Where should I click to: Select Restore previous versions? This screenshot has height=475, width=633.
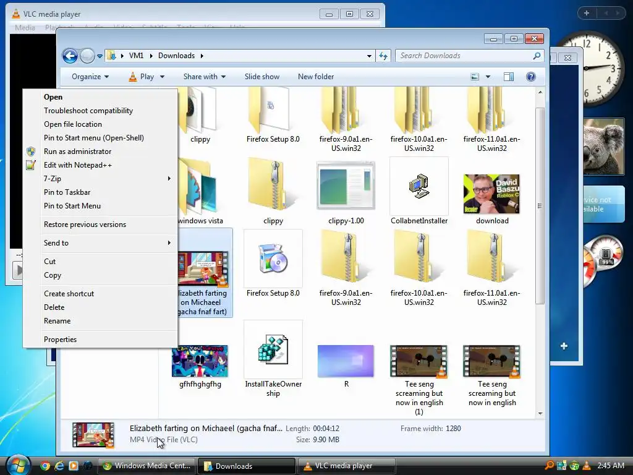(100, 224)
